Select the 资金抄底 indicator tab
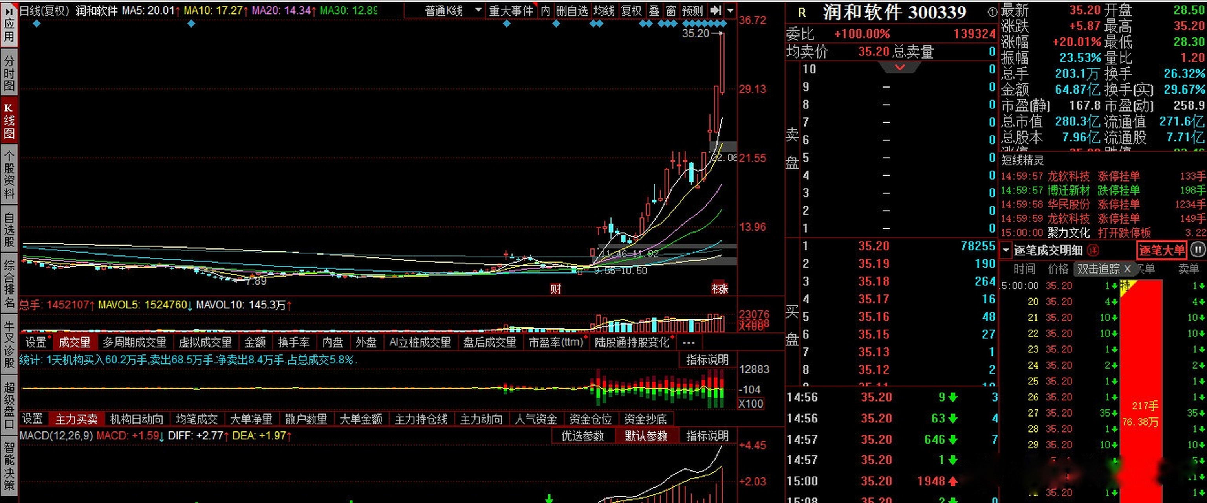Image resolution: width=1207 pixels, height=503 pixels. [645, 419]
